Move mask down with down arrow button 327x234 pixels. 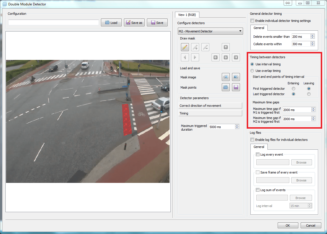[x=226, y=57]
